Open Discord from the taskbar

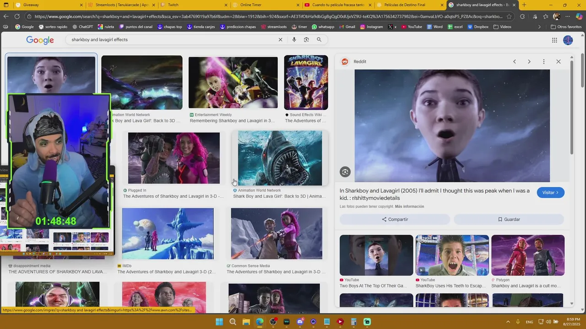(x=300, y=322)
